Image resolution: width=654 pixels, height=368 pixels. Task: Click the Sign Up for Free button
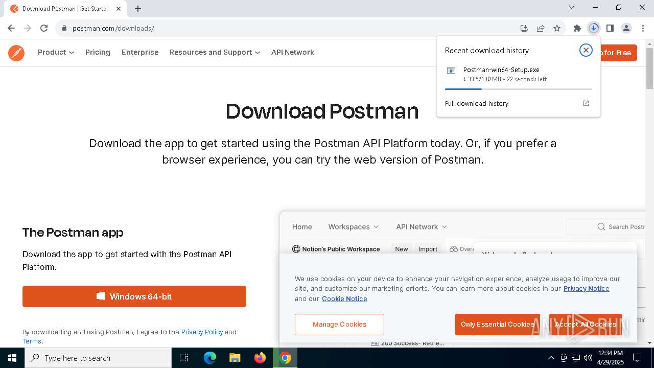[619, 53]
